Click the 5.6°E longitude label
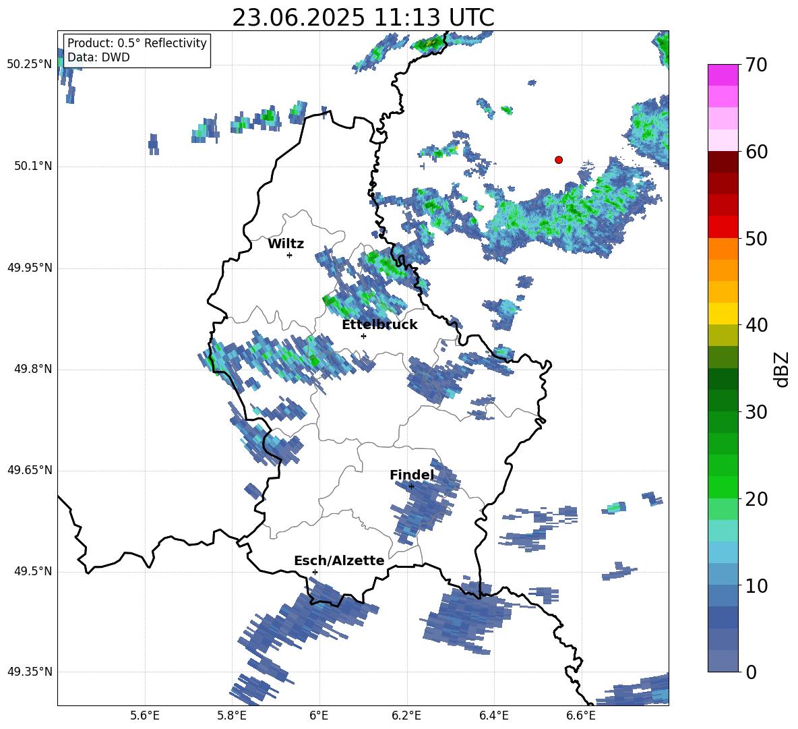This screenshot has height=729, width=798. click(145, 716)
